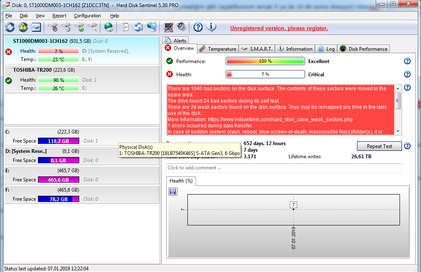This screenshot has width=421, height=272.
Task: Switch to the Temperature tab
Action: point(218,49)
